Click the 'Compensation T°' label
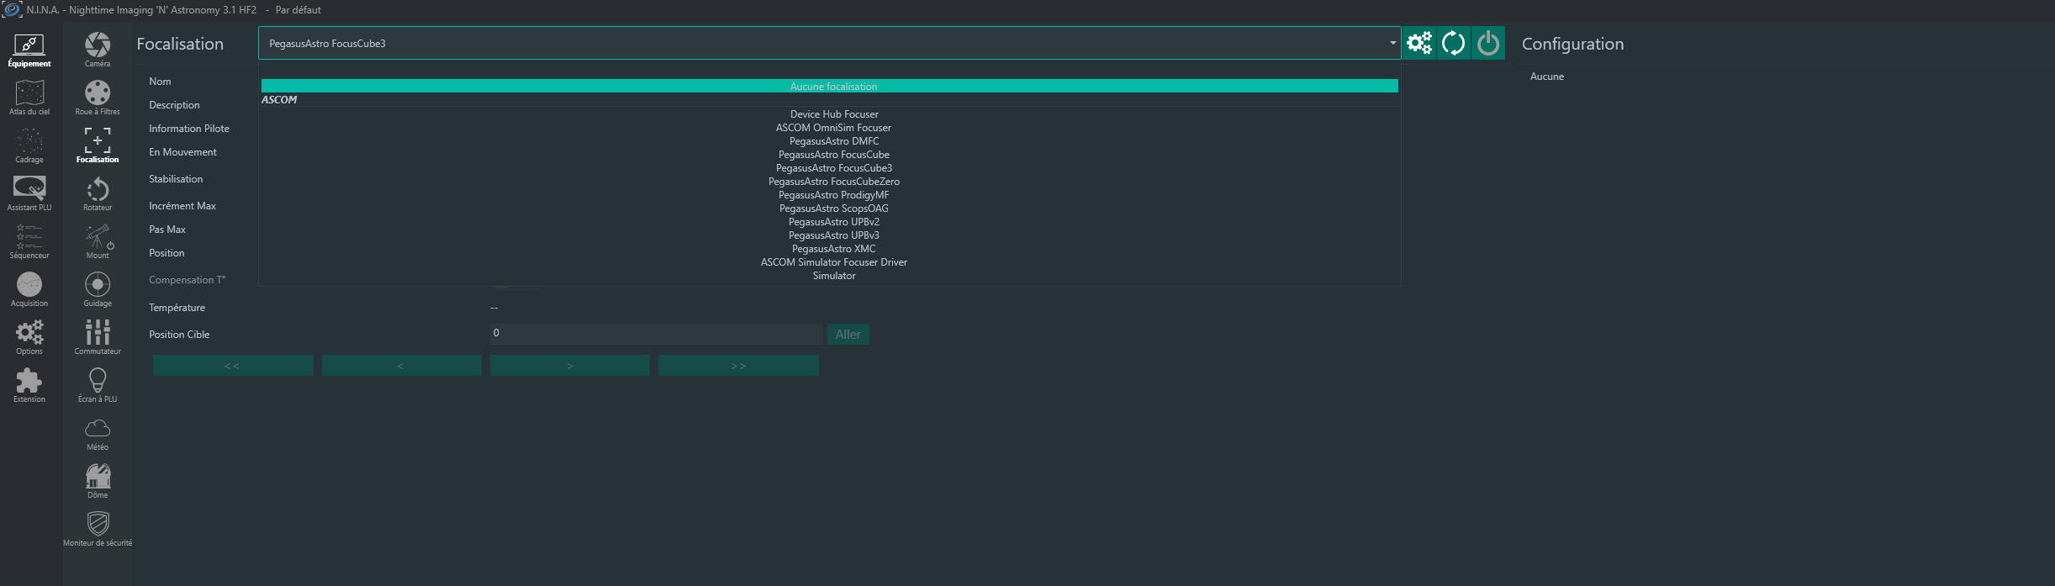The width and height of the screenshot is (2055, 586). tap(188, 280)
